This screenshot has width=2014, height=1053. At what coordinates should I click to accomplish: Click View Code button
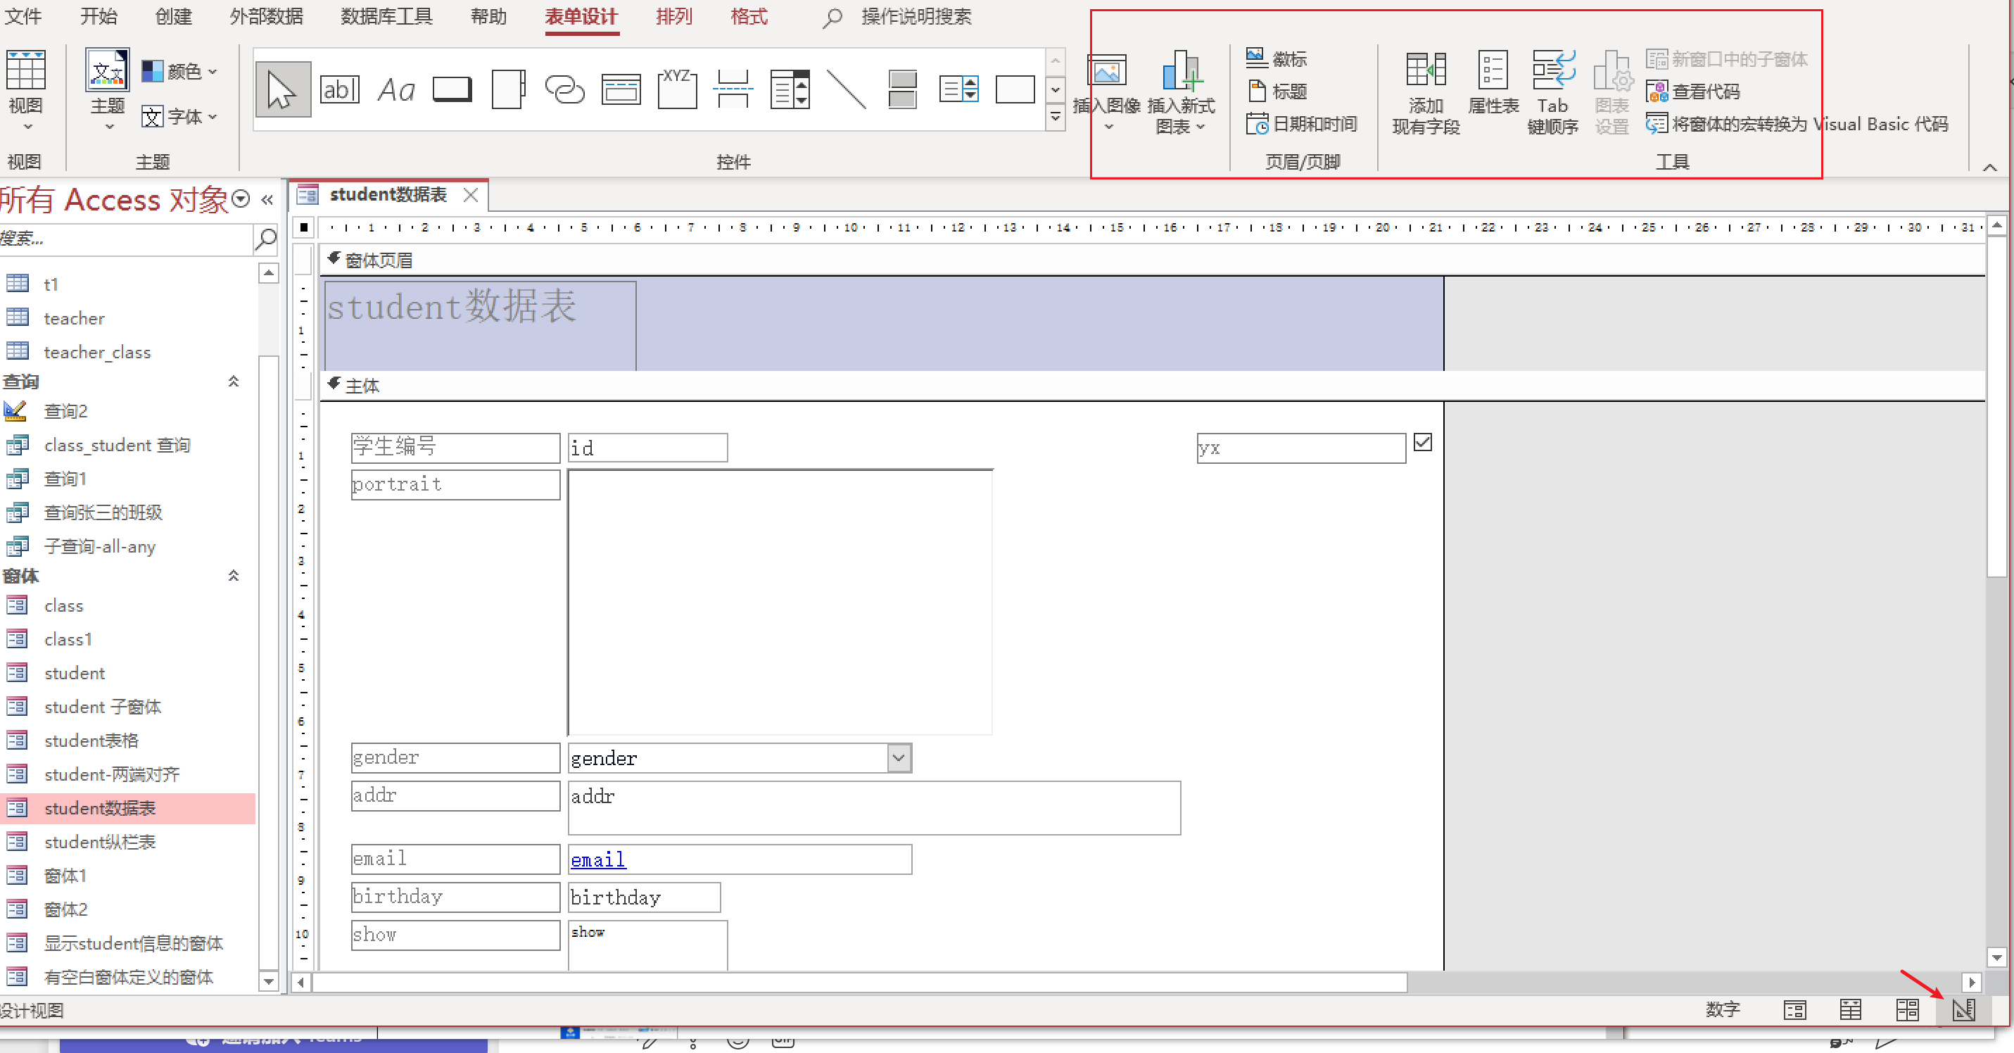[x=1693, y=92]
